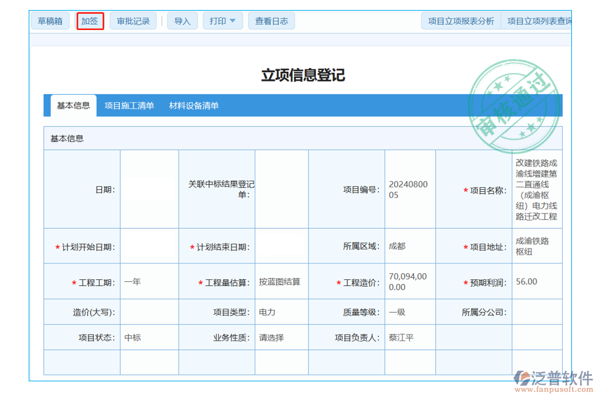Image resolution: width=600 pixels, height=400 pixels.
Task: Click the 导入 toolbar button
Action: [x=182, y=21]
